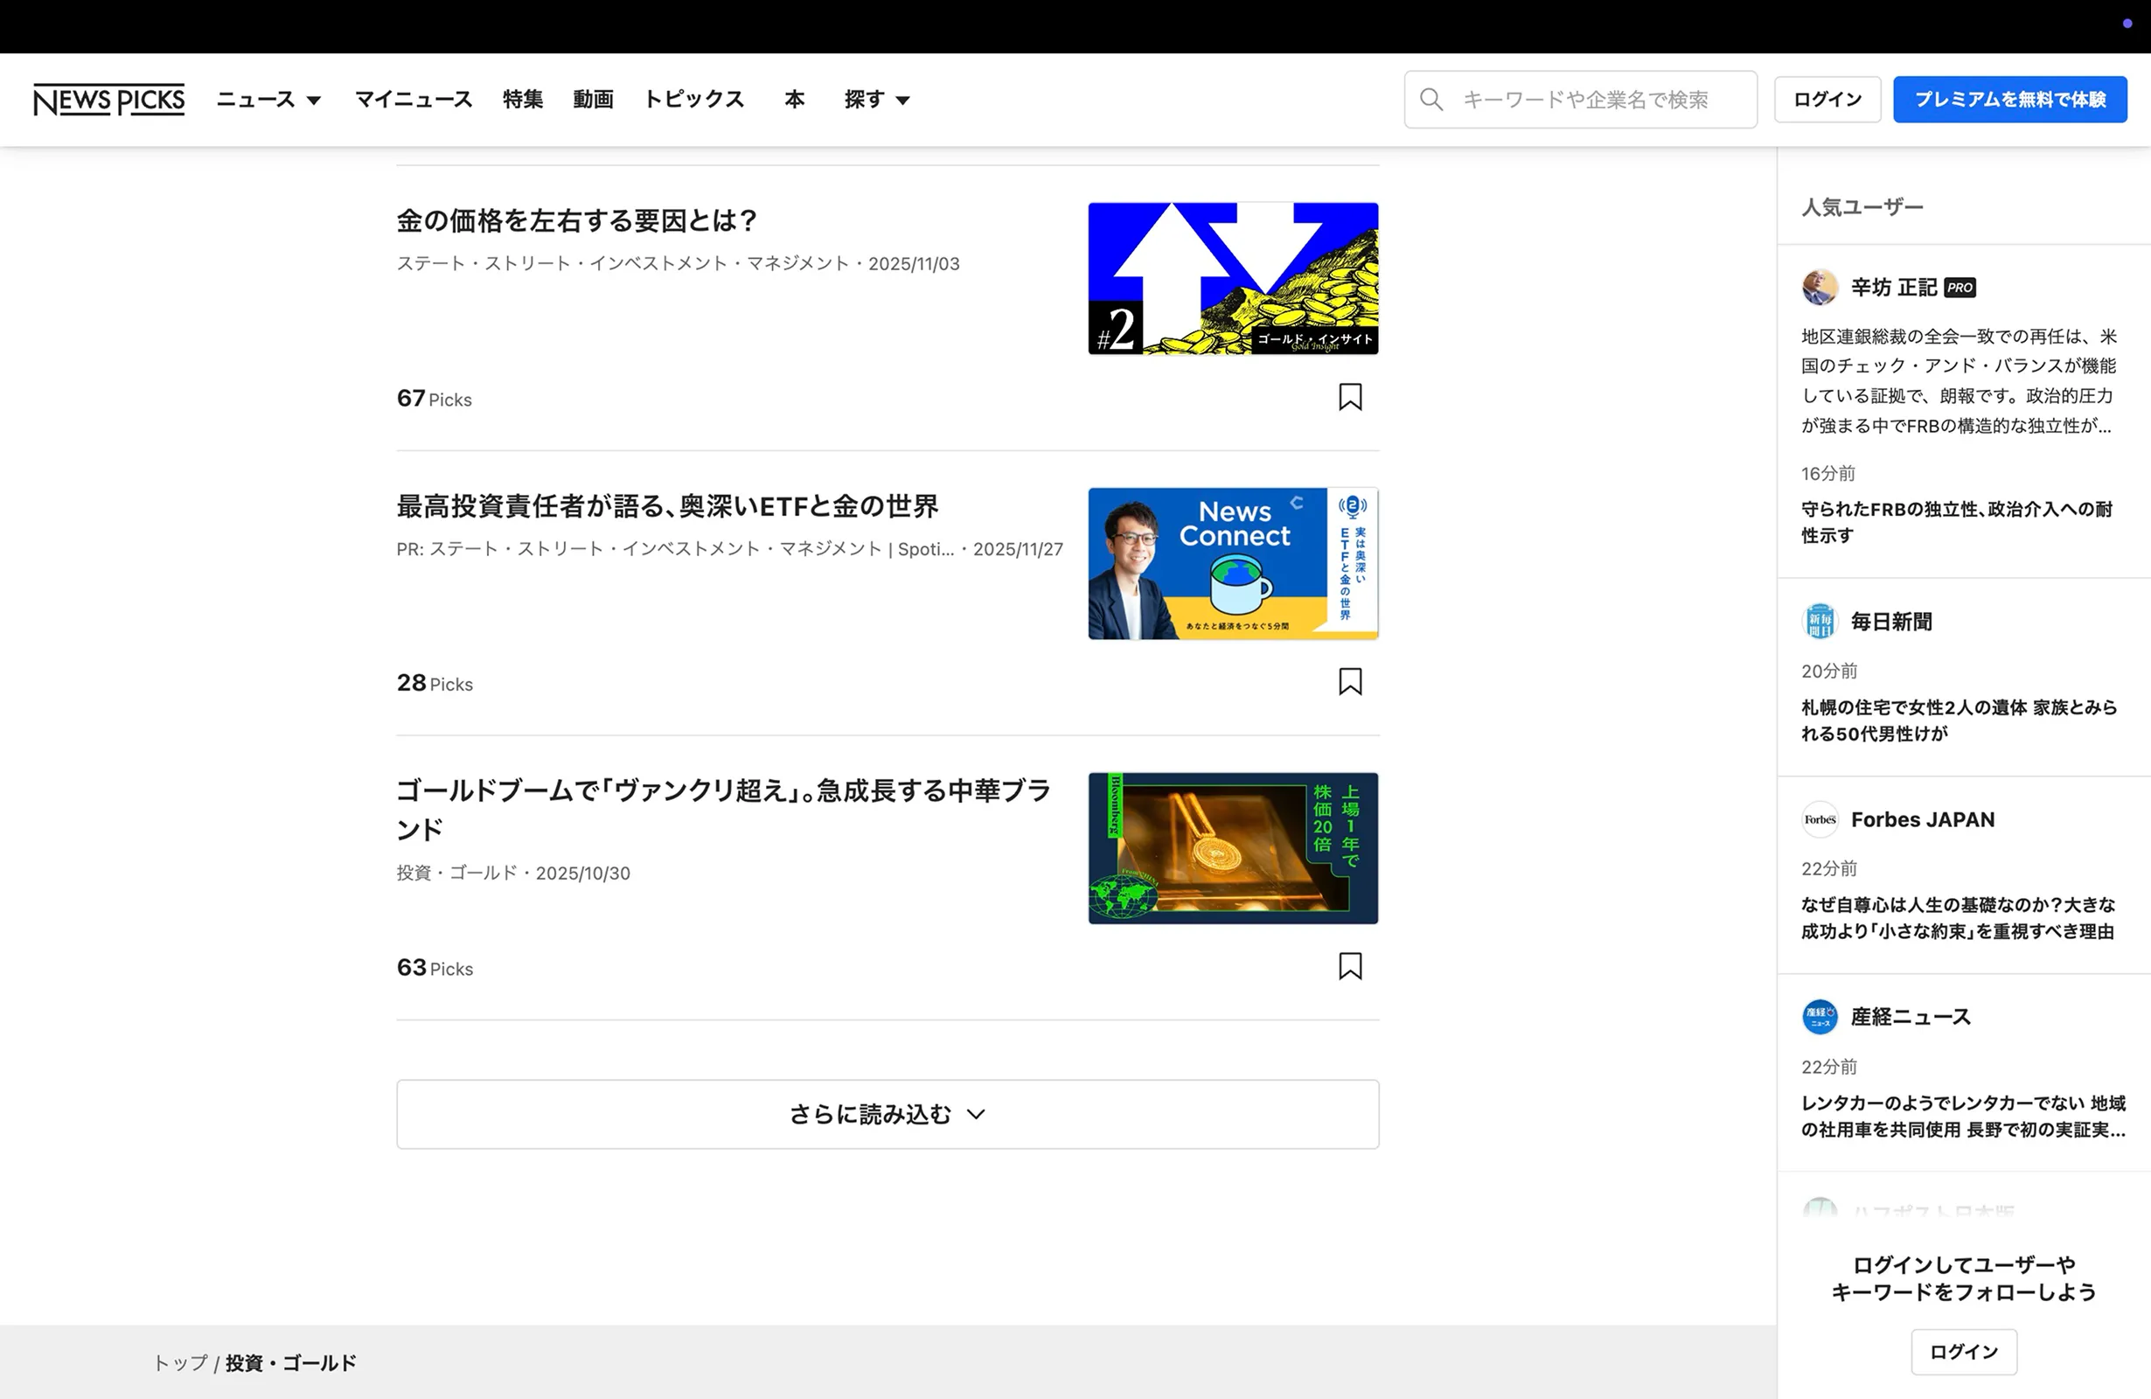Click the NewsPicks logo
Image resolution: width=2151 pixels, height=1399 pixels.
pyautogui.click(x=108, y=100)
